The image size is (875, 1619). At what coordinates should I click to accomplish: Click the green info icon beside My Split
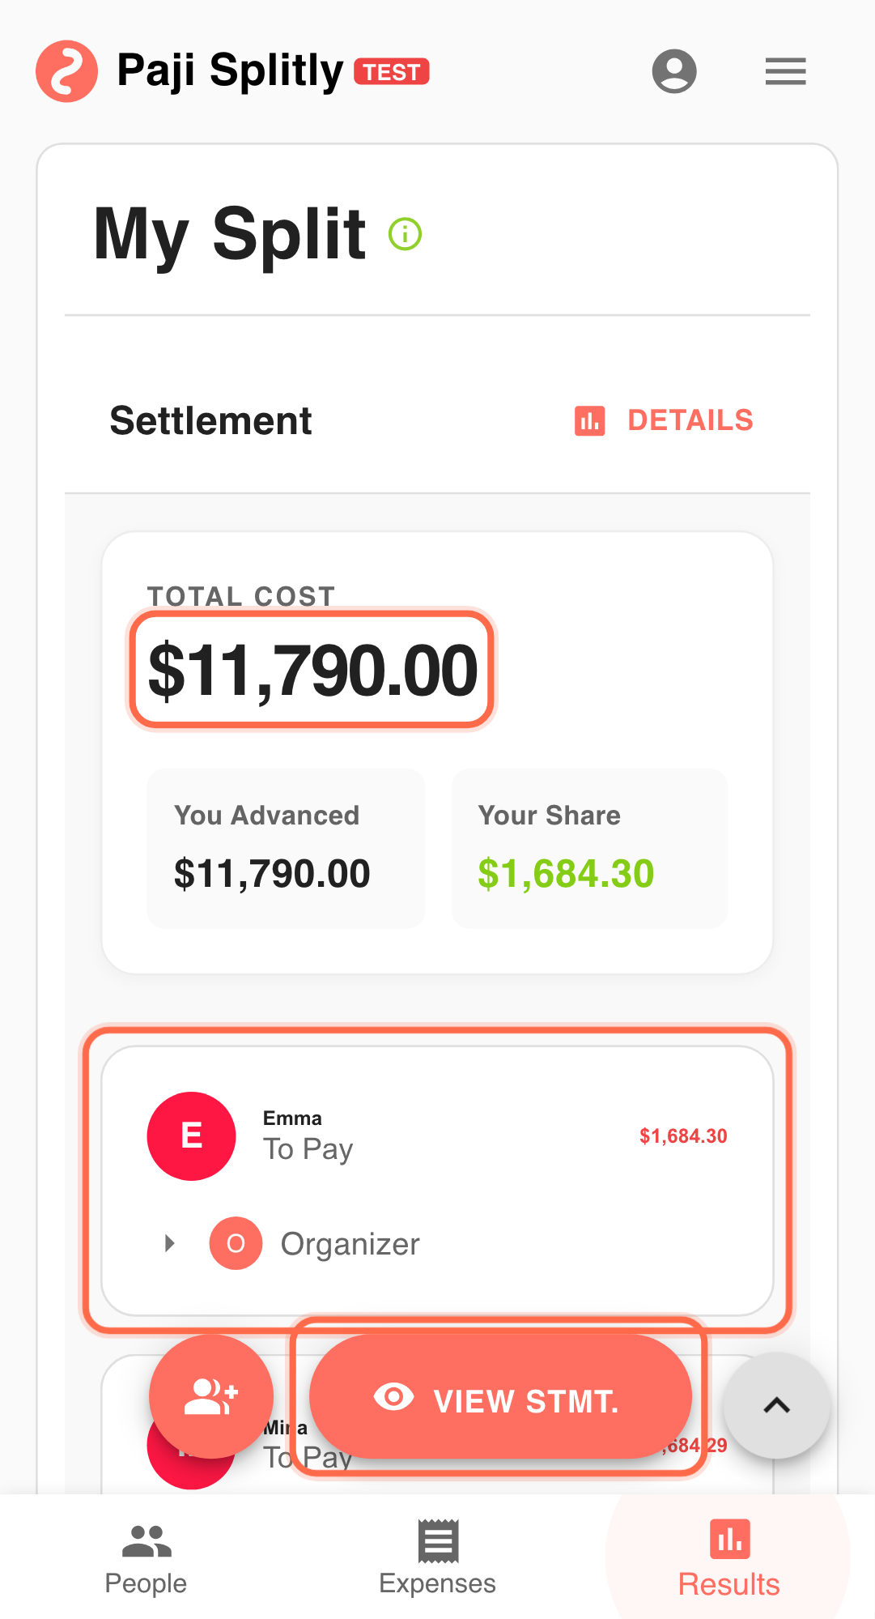point(405,234)
